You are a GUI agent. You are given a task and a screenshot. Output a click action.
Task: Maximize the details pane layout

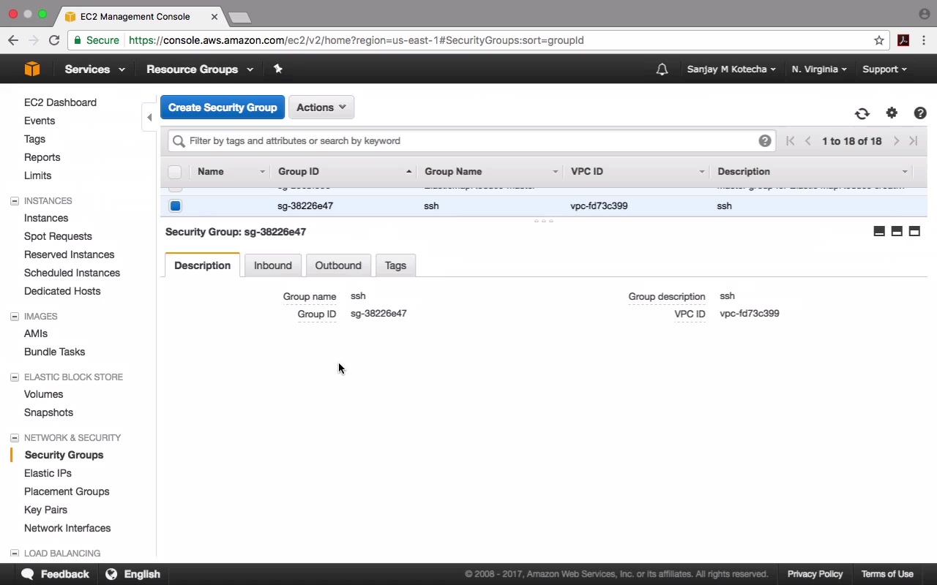tap(914, 231)
